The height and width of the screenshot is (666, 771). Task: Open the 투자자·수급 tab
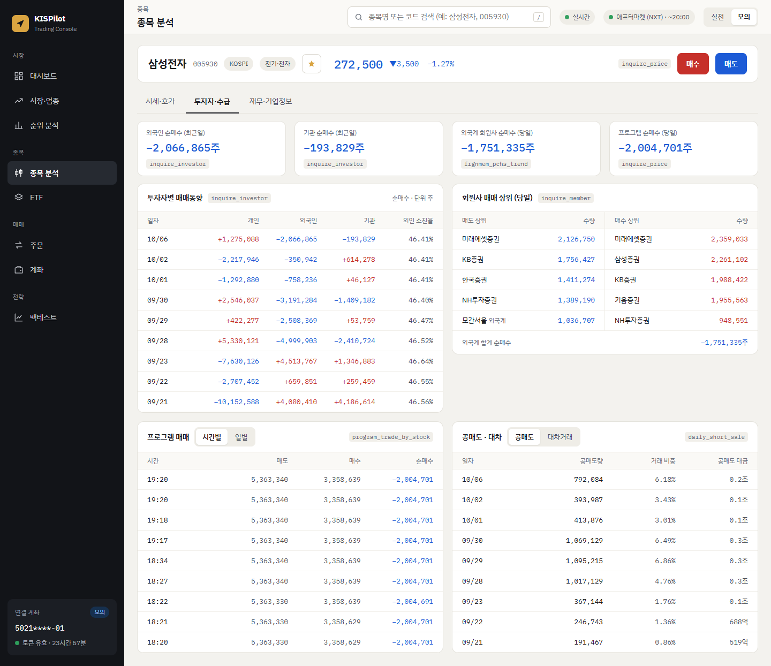coord(212,101)
